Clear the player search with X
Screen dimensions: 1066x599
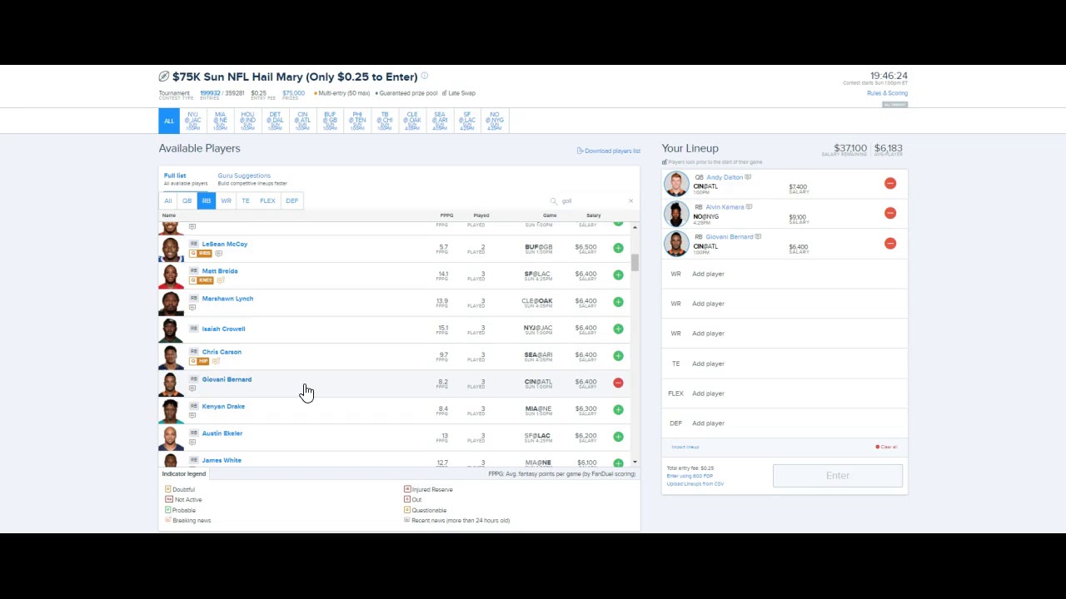pos(630,200)
